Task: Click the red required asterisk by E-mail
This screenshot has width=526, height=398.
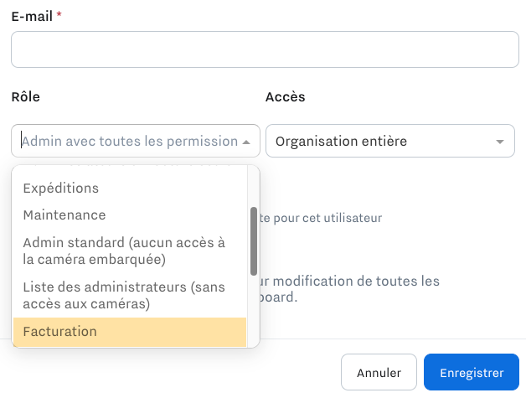Action: click(x=59, y=16)
